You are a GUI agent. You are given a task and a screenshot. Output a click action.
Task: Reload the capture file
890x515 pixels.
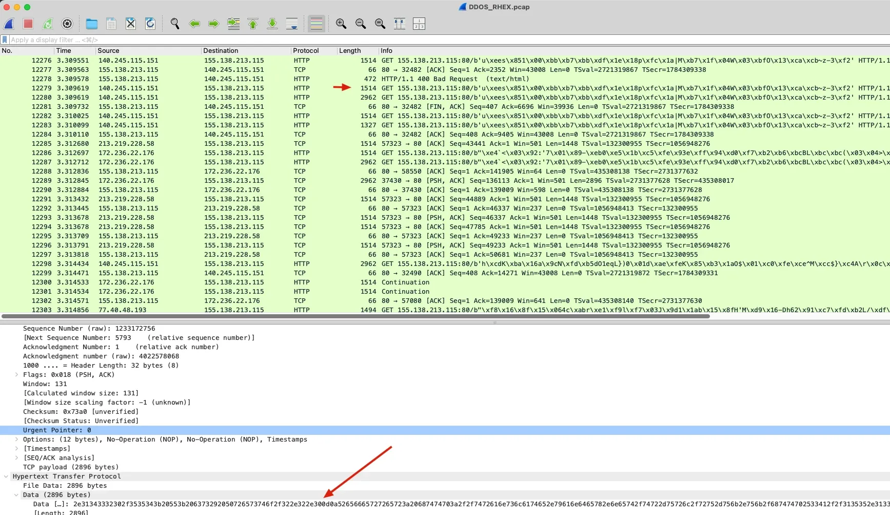click(x=150, y=24)
